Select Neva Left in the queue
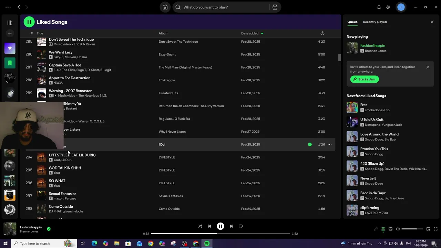Screen dimensions: 441x248 click(x=368, y=178)
